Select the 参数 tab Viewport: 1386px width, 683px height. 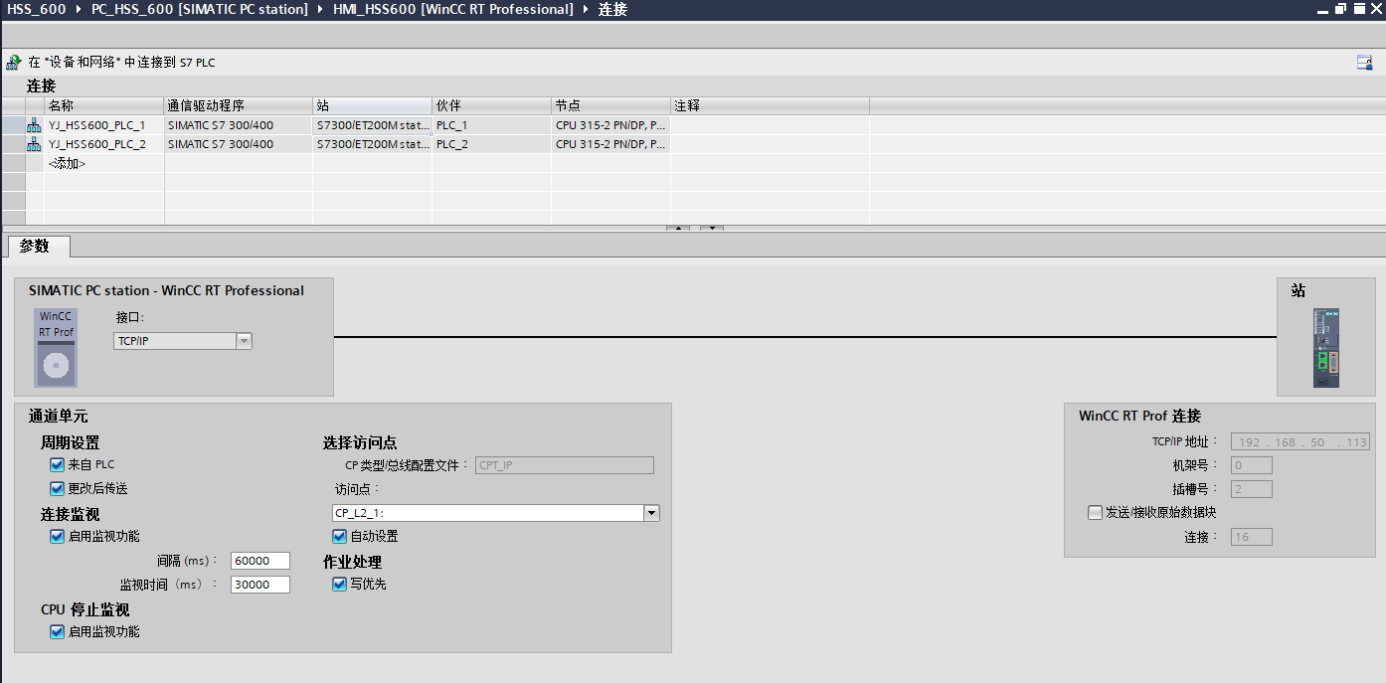tap(35, 247)
